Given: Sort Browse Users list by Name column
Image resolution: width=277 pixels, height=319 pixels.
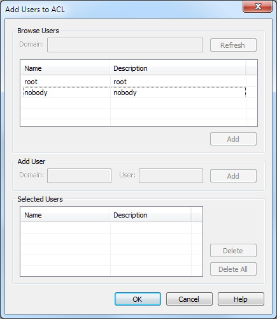Looking at the screenshot, I should [x=66, y=68].
